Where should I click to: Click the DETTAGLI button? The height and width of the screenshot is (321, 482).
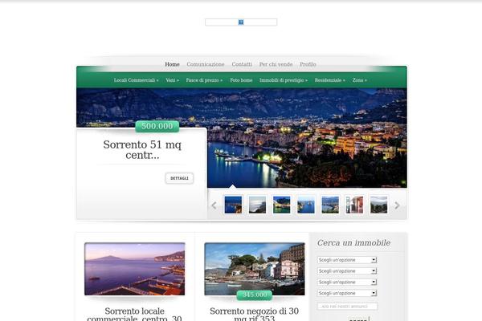click(x=179, y=178)
